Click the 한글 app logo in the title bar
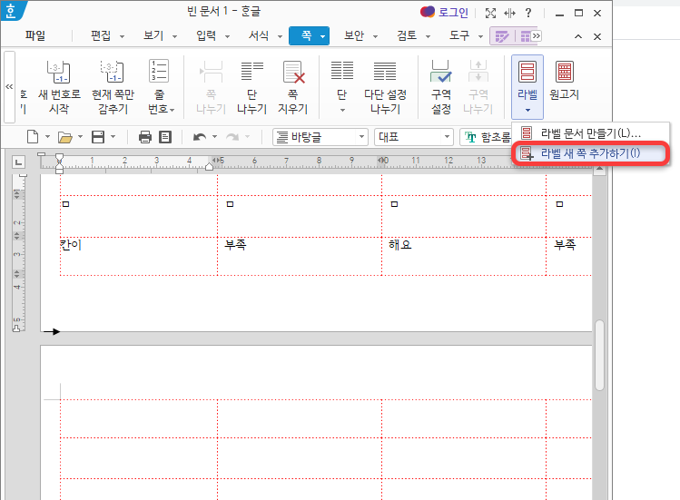This screenshot has height=500, width=680. pos(12,10)
